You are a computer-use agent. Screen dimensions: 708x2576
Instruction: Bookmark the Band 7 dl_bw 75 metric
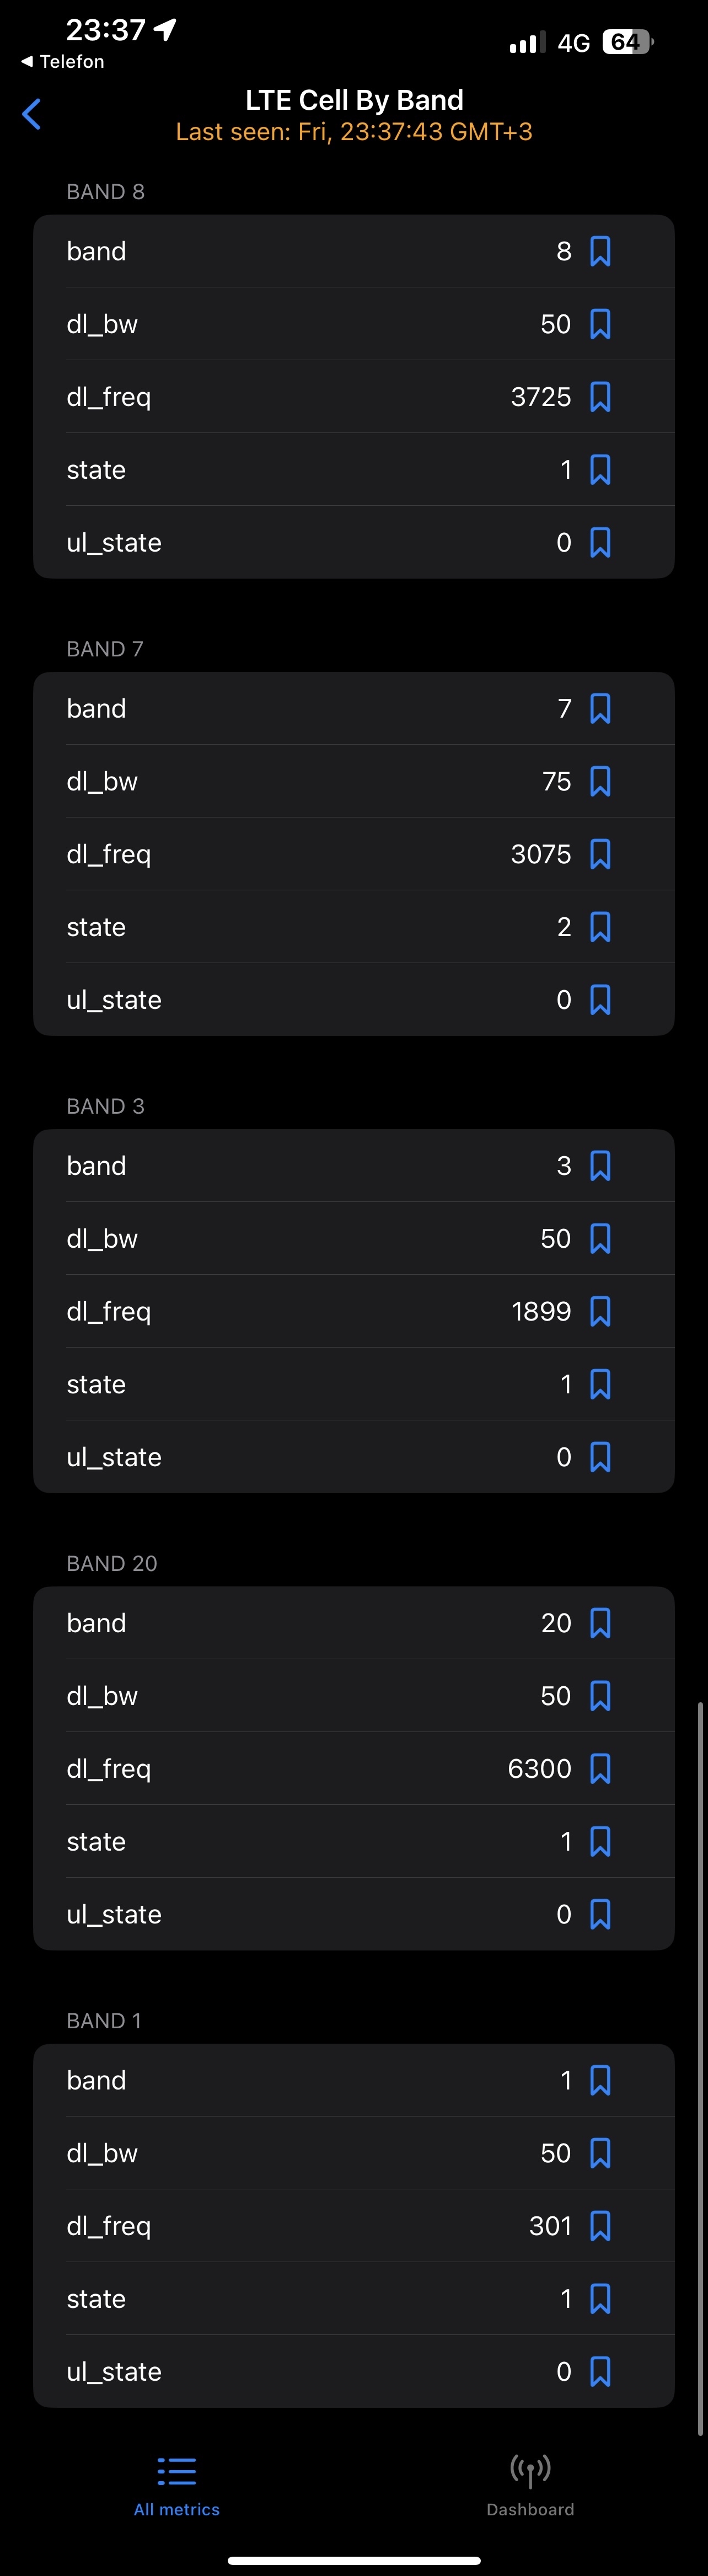(600, 781)
